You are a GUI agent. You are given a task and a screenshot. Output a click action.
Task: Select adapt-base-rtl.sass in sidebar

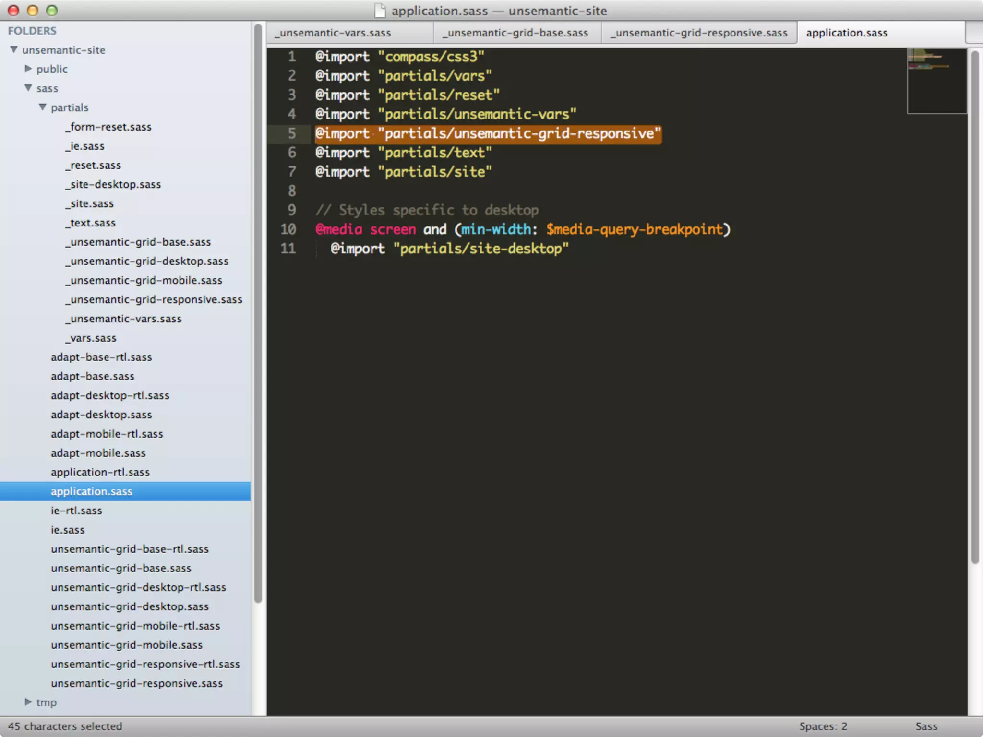pos(101,357)
